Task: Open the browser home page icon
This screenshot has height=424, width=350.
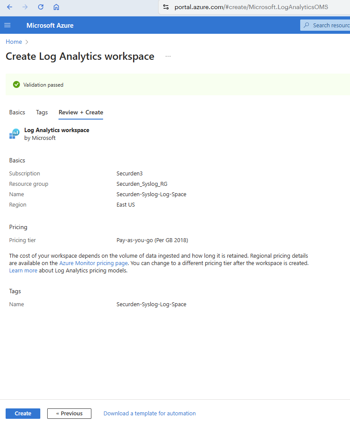Action: tap(56, 7)
